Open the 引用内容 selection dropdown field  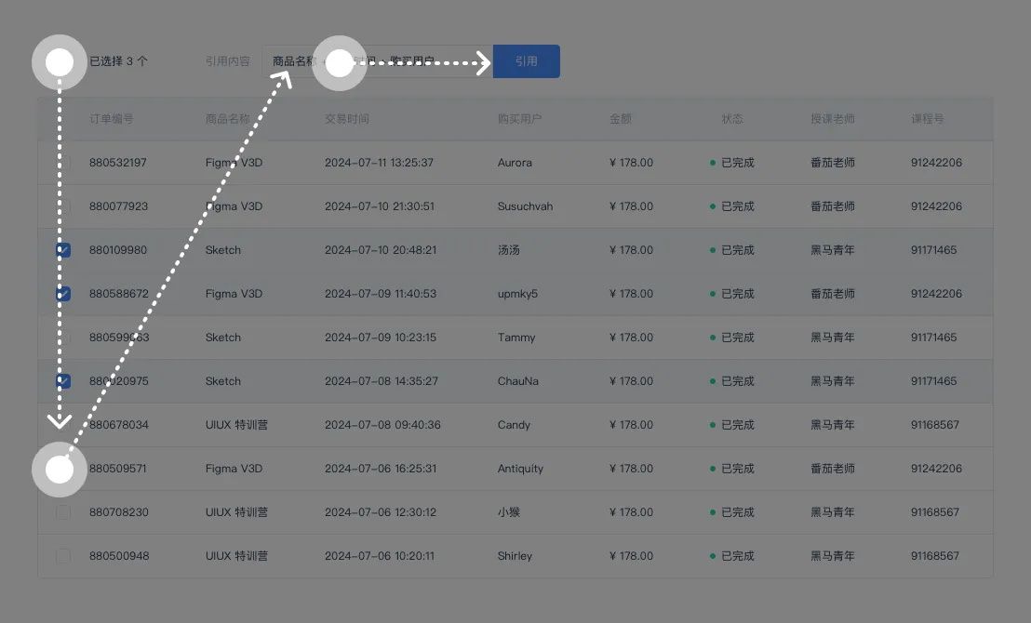[378, 61]
